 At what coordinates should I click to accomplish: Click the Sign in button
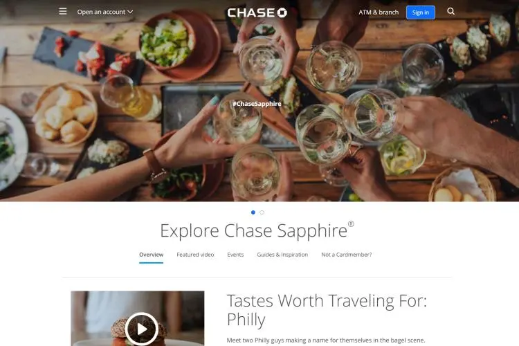click(420, 12)
